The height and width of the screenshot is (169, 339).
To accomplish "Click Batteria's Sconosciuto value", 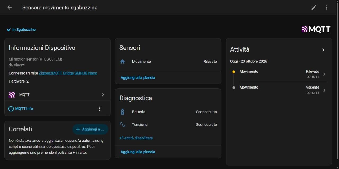I will coord(206,112).
